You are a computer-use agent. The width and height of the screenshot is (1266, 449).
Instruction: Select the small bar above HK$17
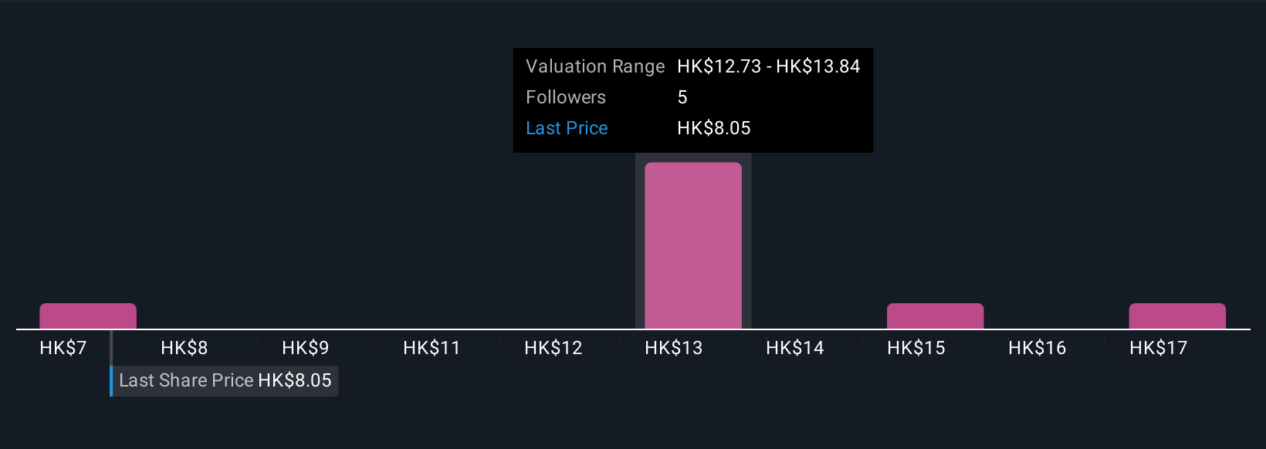[1177, 316]
